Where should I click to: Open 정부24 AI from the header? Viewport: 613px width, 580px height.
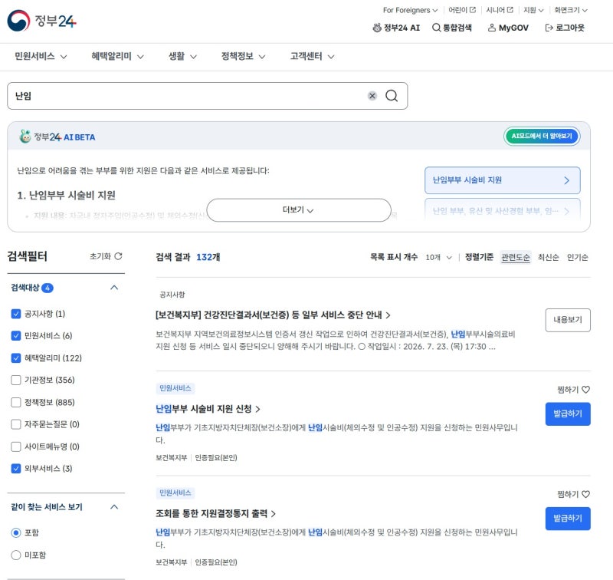click(396, 28)
